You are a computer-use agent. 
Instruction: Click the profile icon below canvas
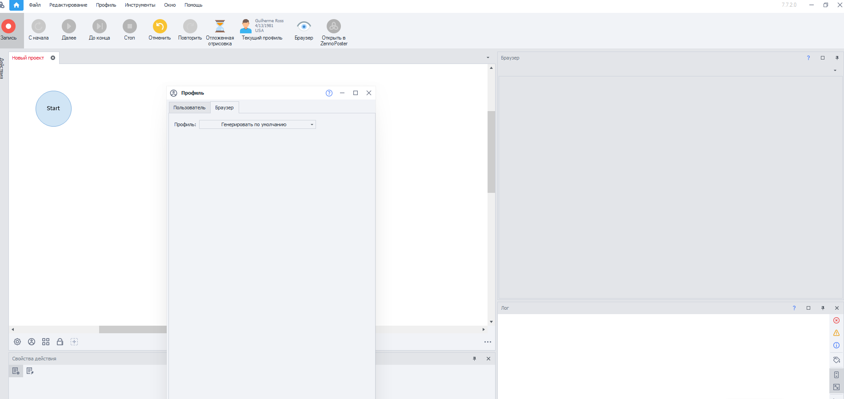[x=32, y=342]
